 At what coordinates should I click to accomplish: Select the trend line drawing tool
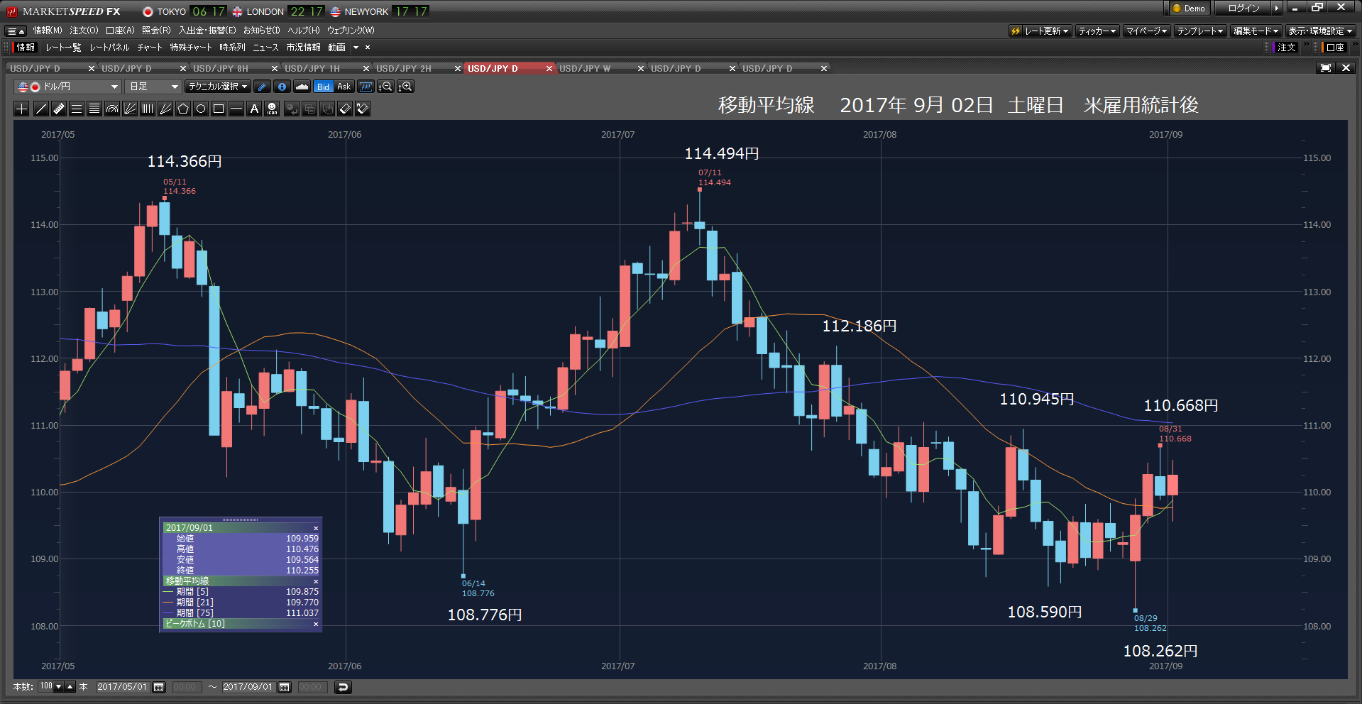(x=41, y=109)
